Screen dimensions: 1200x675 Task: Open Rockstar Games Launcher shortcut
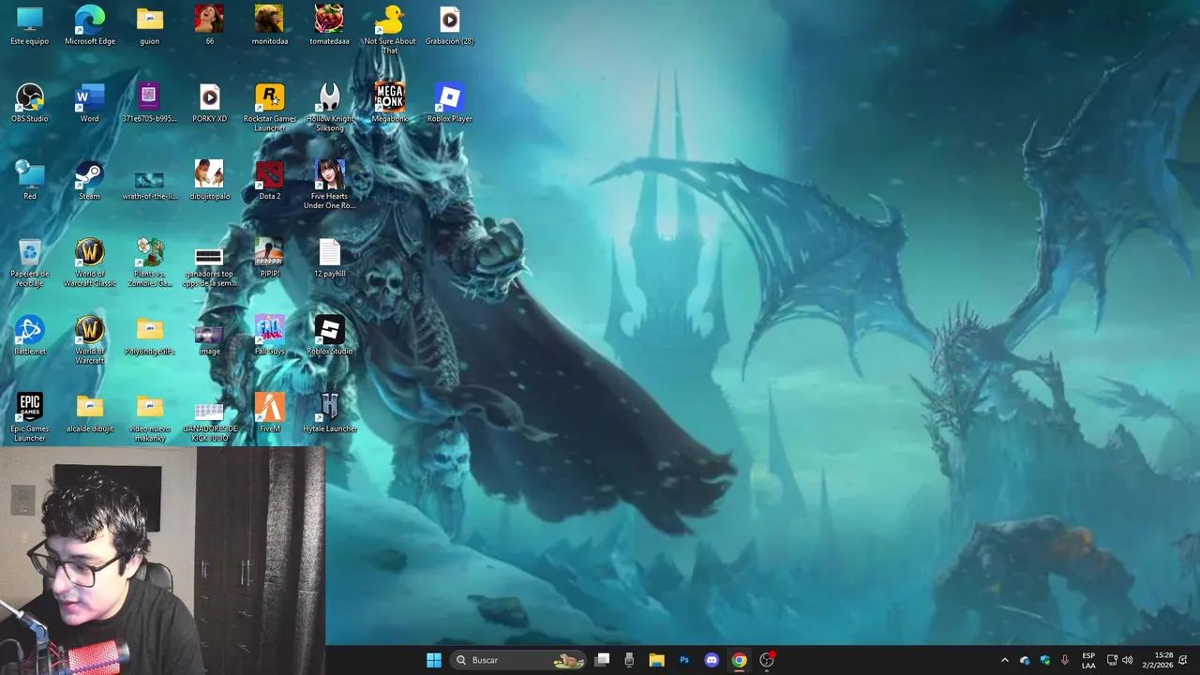[270, 108]
